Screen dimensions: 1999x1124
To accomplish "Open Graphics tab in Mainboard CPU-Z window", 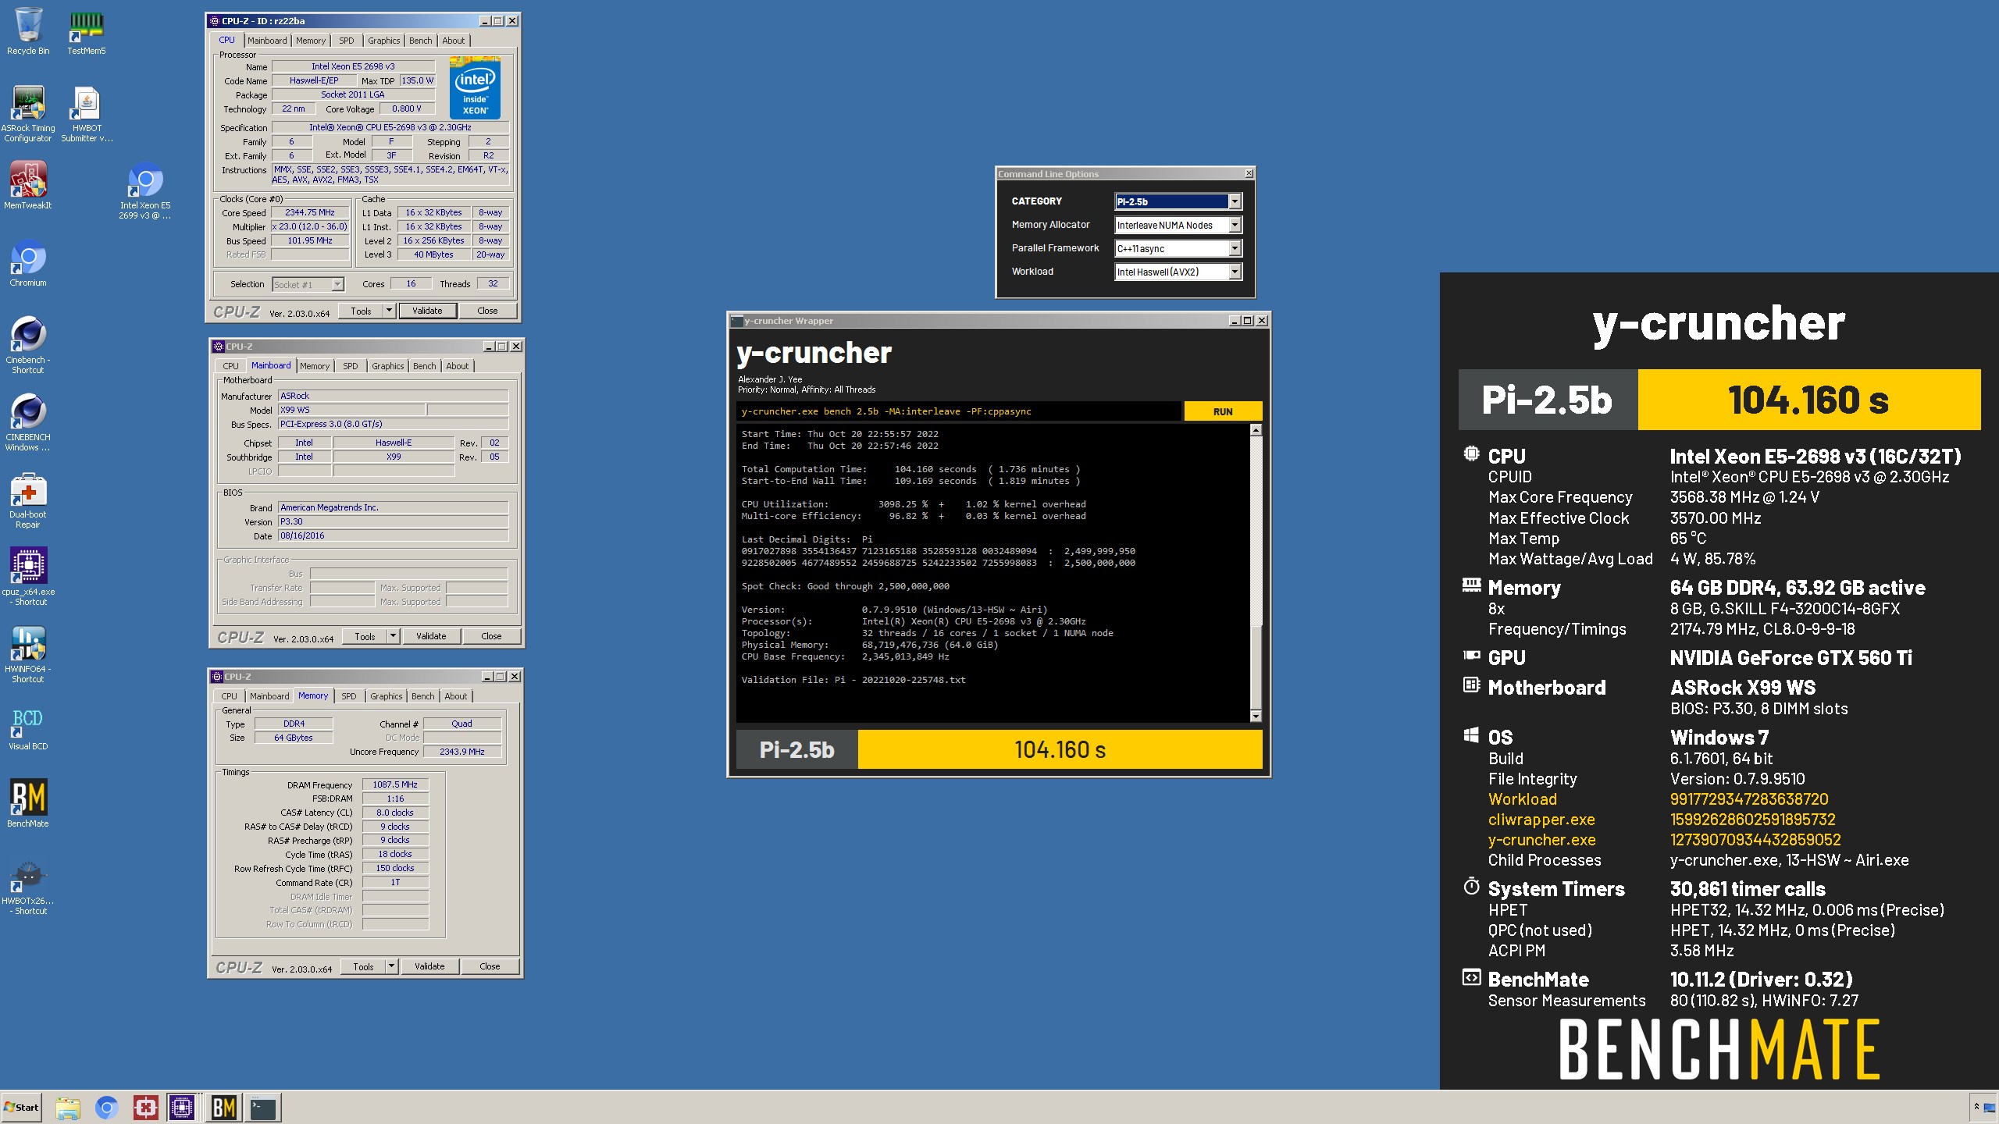I will 388,366.
